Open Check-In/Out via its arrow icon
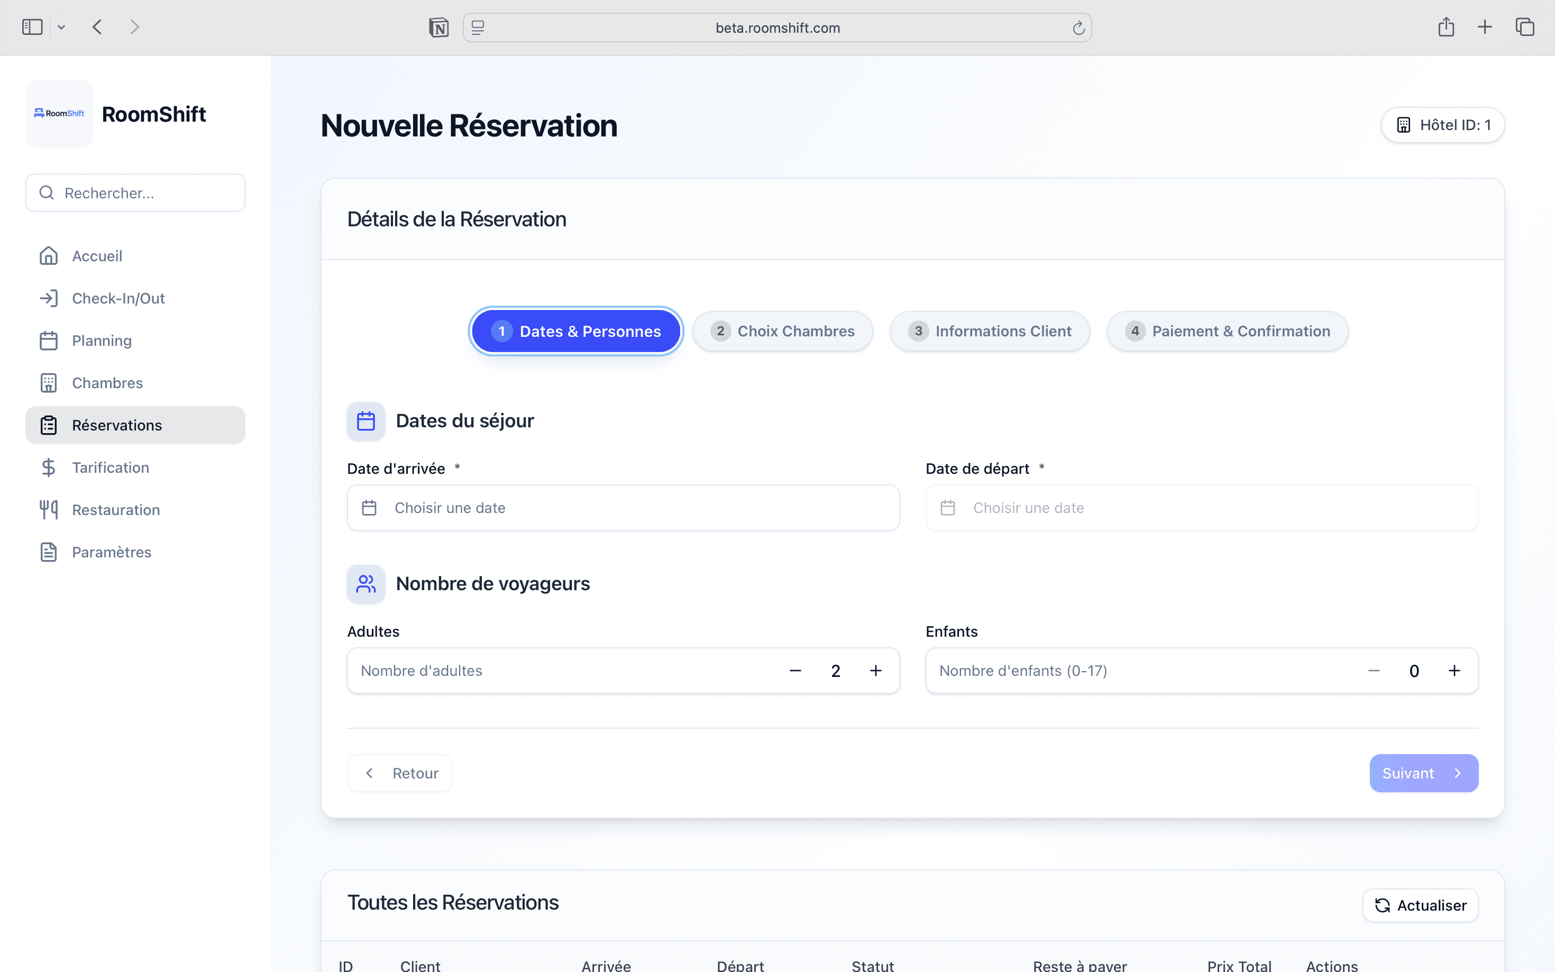 pos(48,298)
